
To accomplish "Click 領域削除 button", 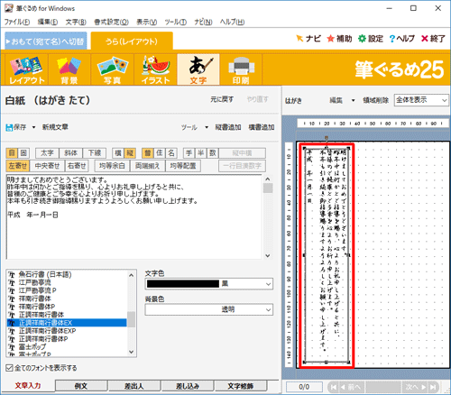I will [x=375, y=100].
